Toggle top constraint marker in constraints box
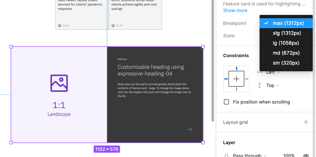The image size is (316, 157). [x=236, y=68]
